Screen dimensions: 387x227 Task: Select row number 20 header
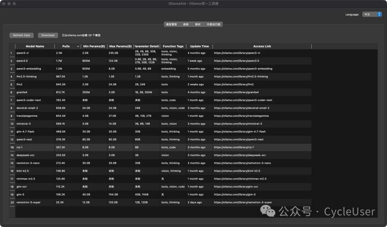(12, 202)
